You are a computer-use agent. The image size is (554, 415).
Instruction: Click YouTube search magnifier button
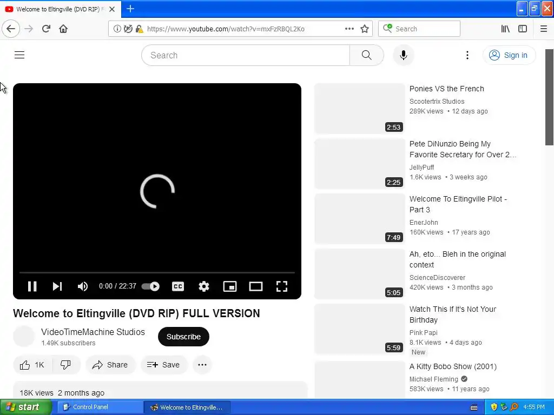click(367, 55)
